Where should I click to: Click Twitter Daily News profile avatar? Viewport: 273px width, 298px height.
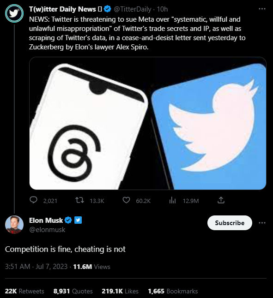14,13
